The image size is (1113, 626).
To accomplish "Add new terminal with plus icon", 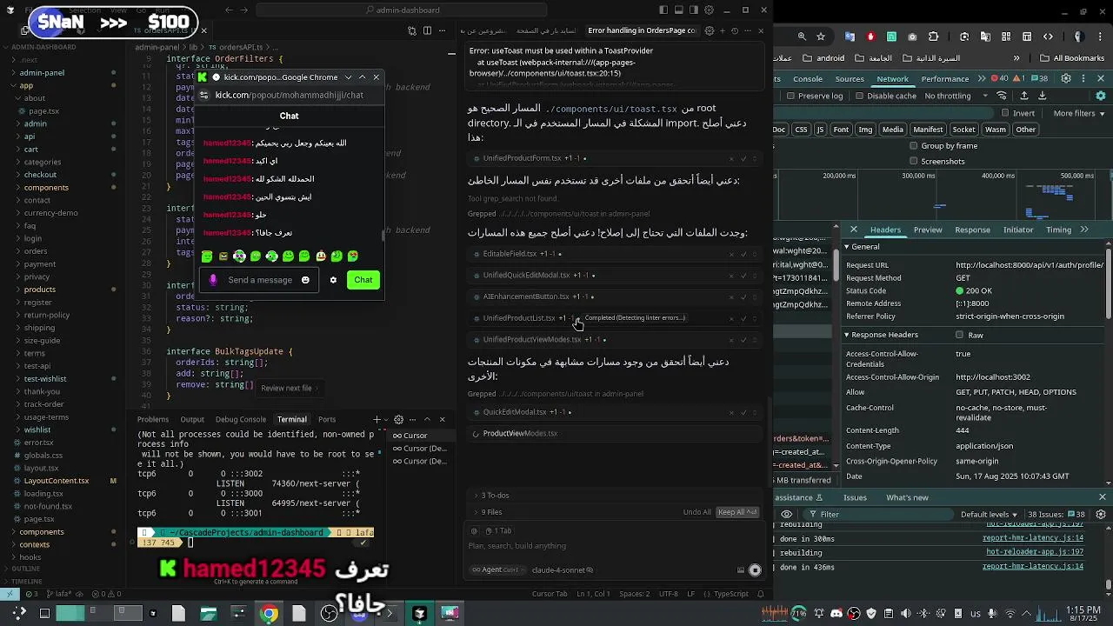I will 377,419.
